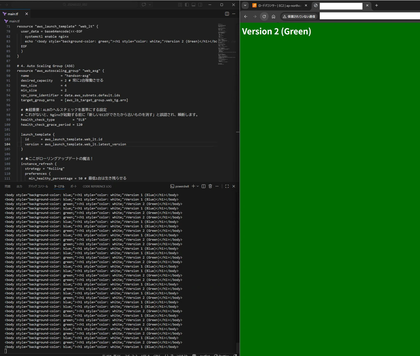
Task: Kill the terminal with trash icon
Action: (x=210, y=186)
